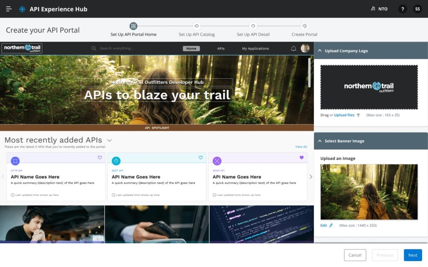The height and width of the screenshot is (267, 428).
Task: Click the REST API Name Goes Here title
Action: tap(136, 177)
